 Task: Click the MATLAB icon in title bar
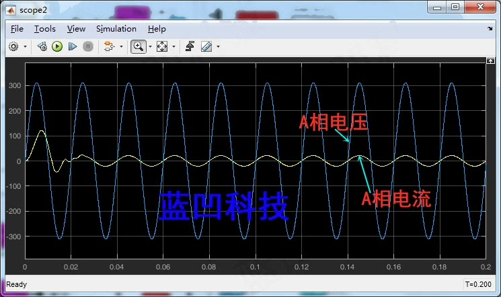pyautogui.click(x=11, y=10)
